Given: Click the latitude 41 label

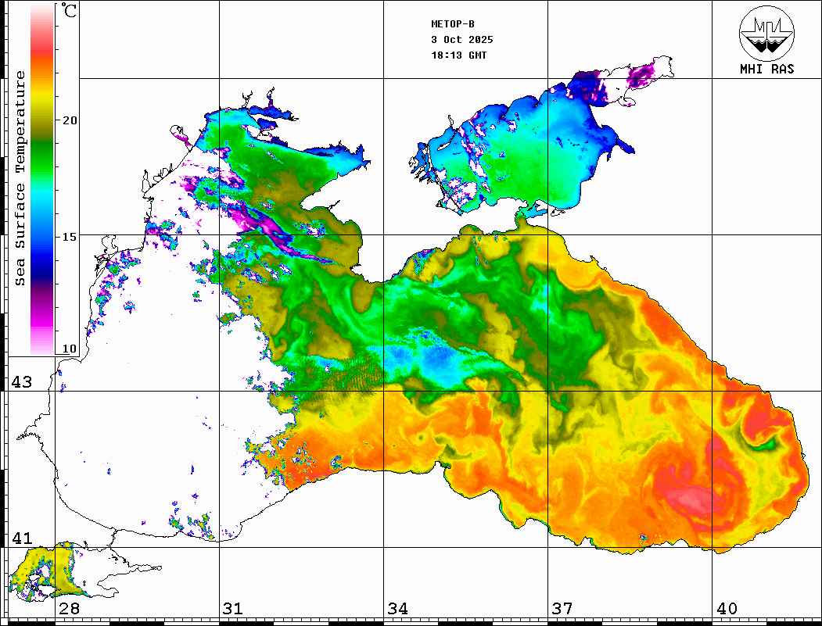Looking at the screenshot, I should coord(21,538).
